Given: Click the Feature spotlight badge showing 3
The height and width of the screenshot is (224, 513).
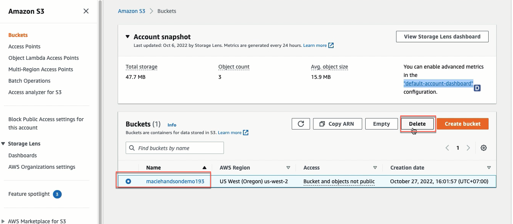Looking at the screenshot, I should 57,194.
